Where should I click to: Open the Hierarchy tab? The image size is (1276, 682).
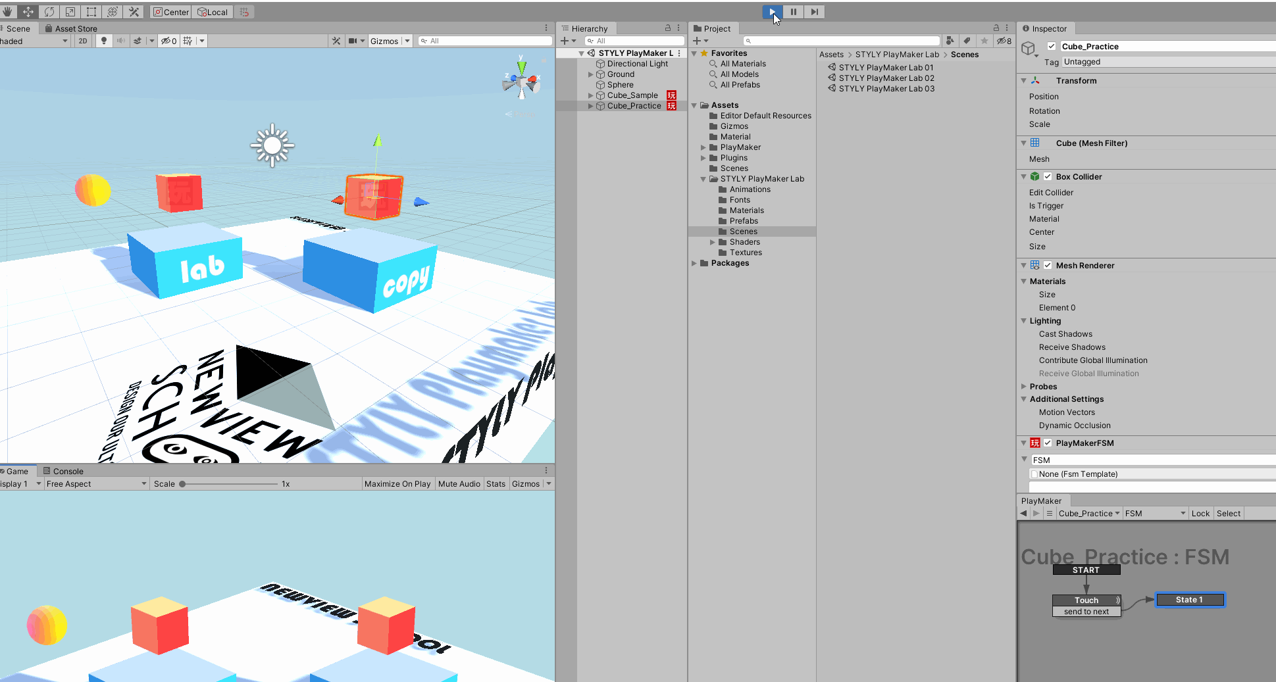585,28
